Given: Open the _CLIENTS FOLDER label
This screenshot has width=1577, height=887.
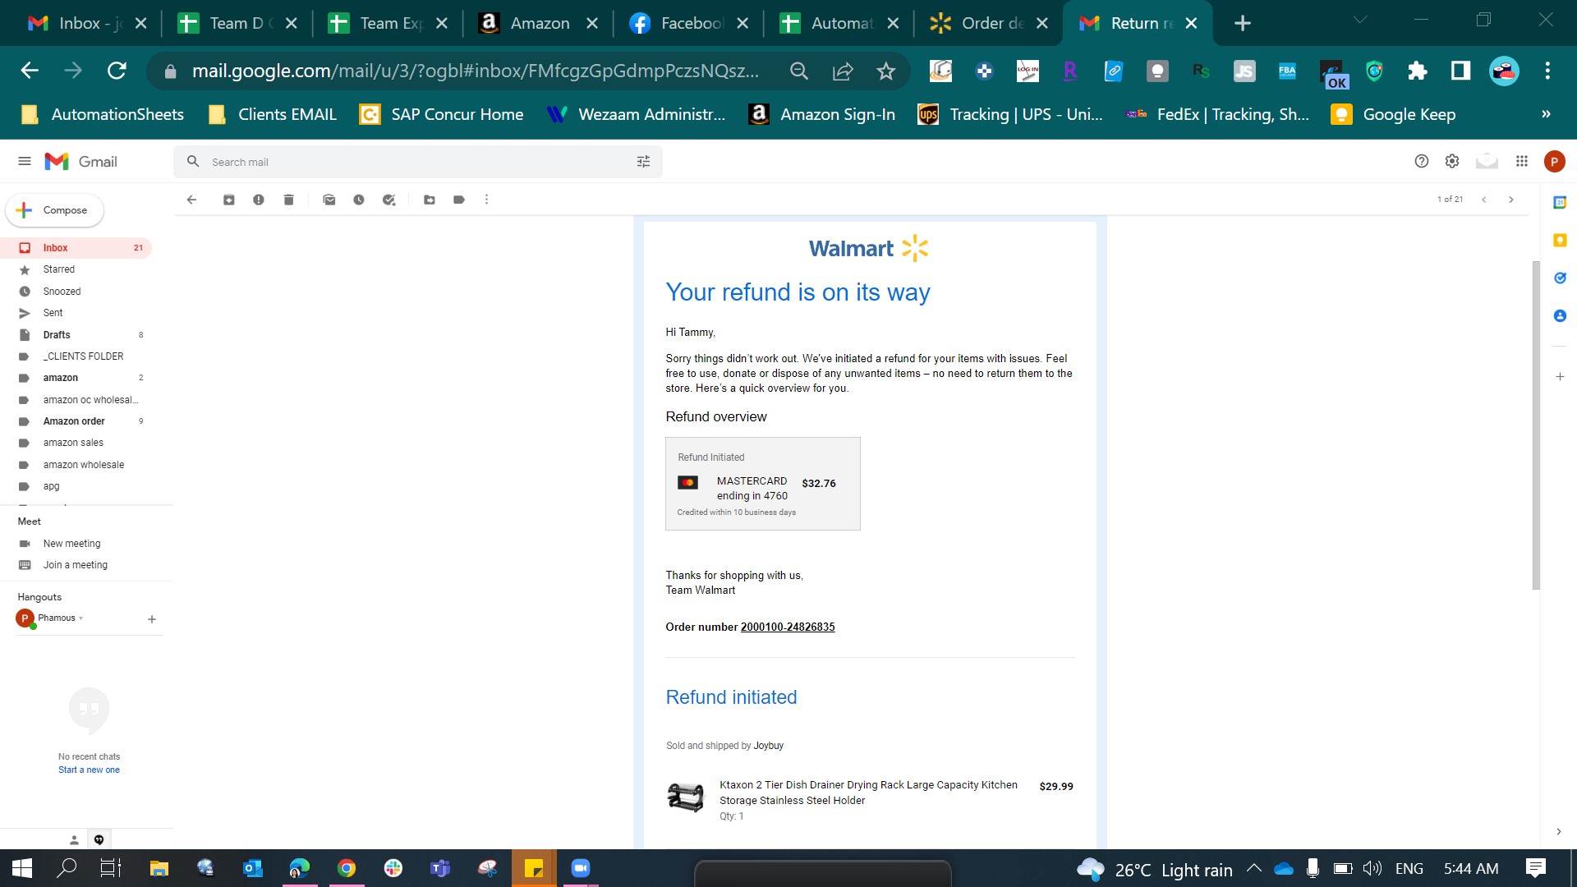Looking at the screenshot, I should 76,356.
